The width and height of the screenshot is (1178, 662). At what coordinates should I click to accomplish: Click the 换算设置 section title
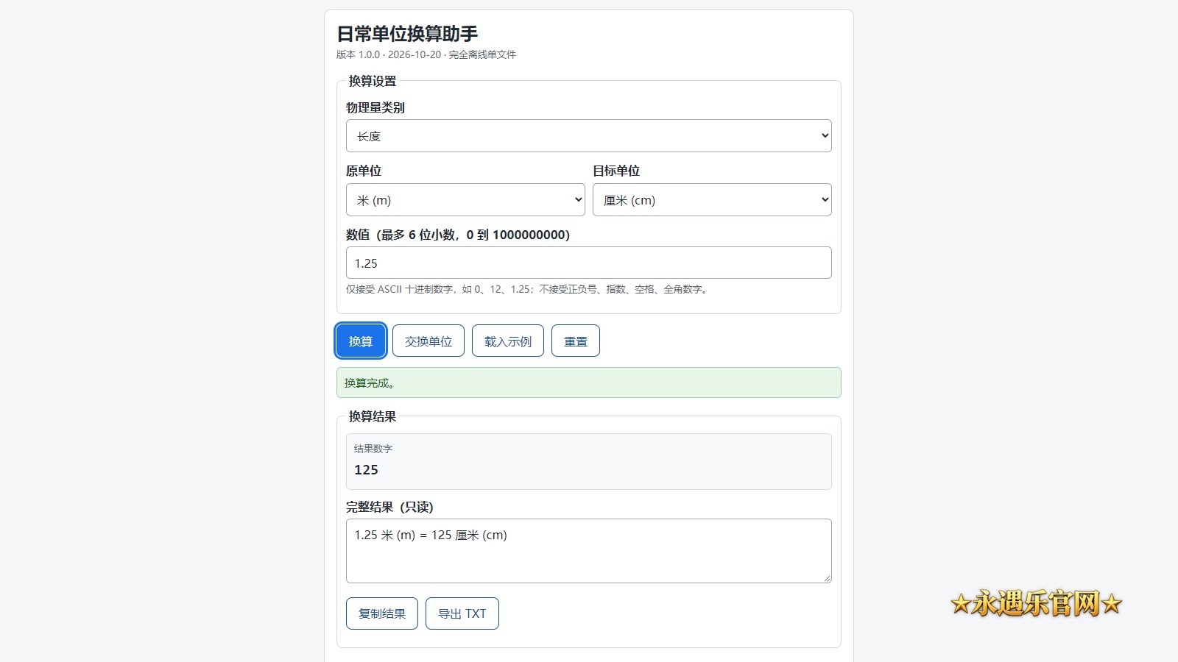tap(373, 81)
